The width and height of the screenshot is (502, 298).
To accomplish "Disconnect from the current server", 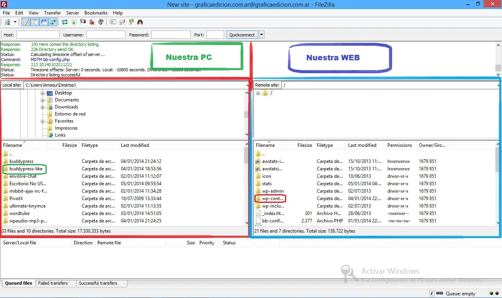I will pos(92,22).
